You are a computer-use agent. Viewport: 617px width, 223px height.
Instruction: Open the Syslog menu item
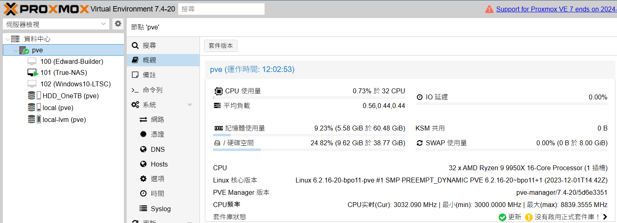160,209
